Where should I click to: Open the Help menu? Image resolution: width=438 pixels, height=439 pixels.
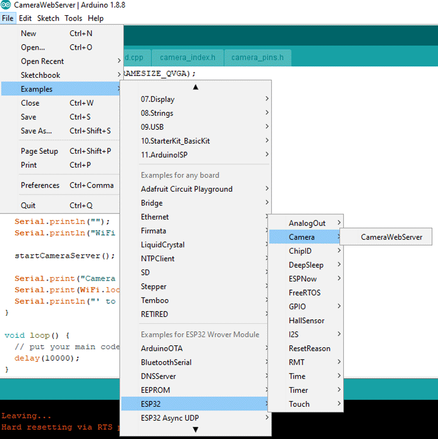coord(96,18)
